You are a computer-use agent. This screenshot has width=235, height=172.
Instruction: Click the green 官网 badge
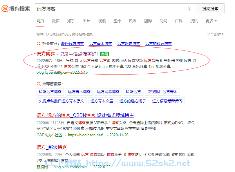tap(104, 54)
